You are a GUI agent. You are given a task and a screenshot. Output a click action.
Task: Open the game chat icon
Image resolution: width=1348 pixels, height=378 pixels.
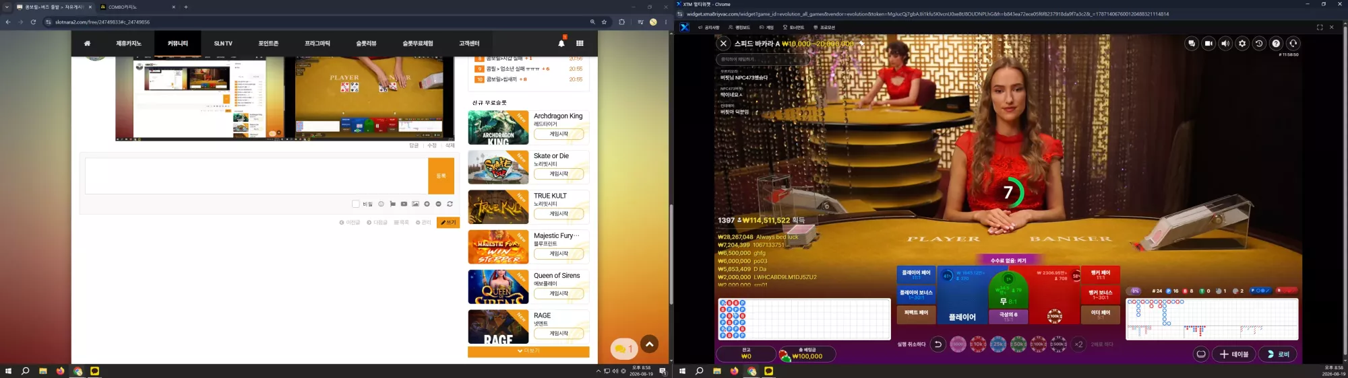coord(1192,44)
